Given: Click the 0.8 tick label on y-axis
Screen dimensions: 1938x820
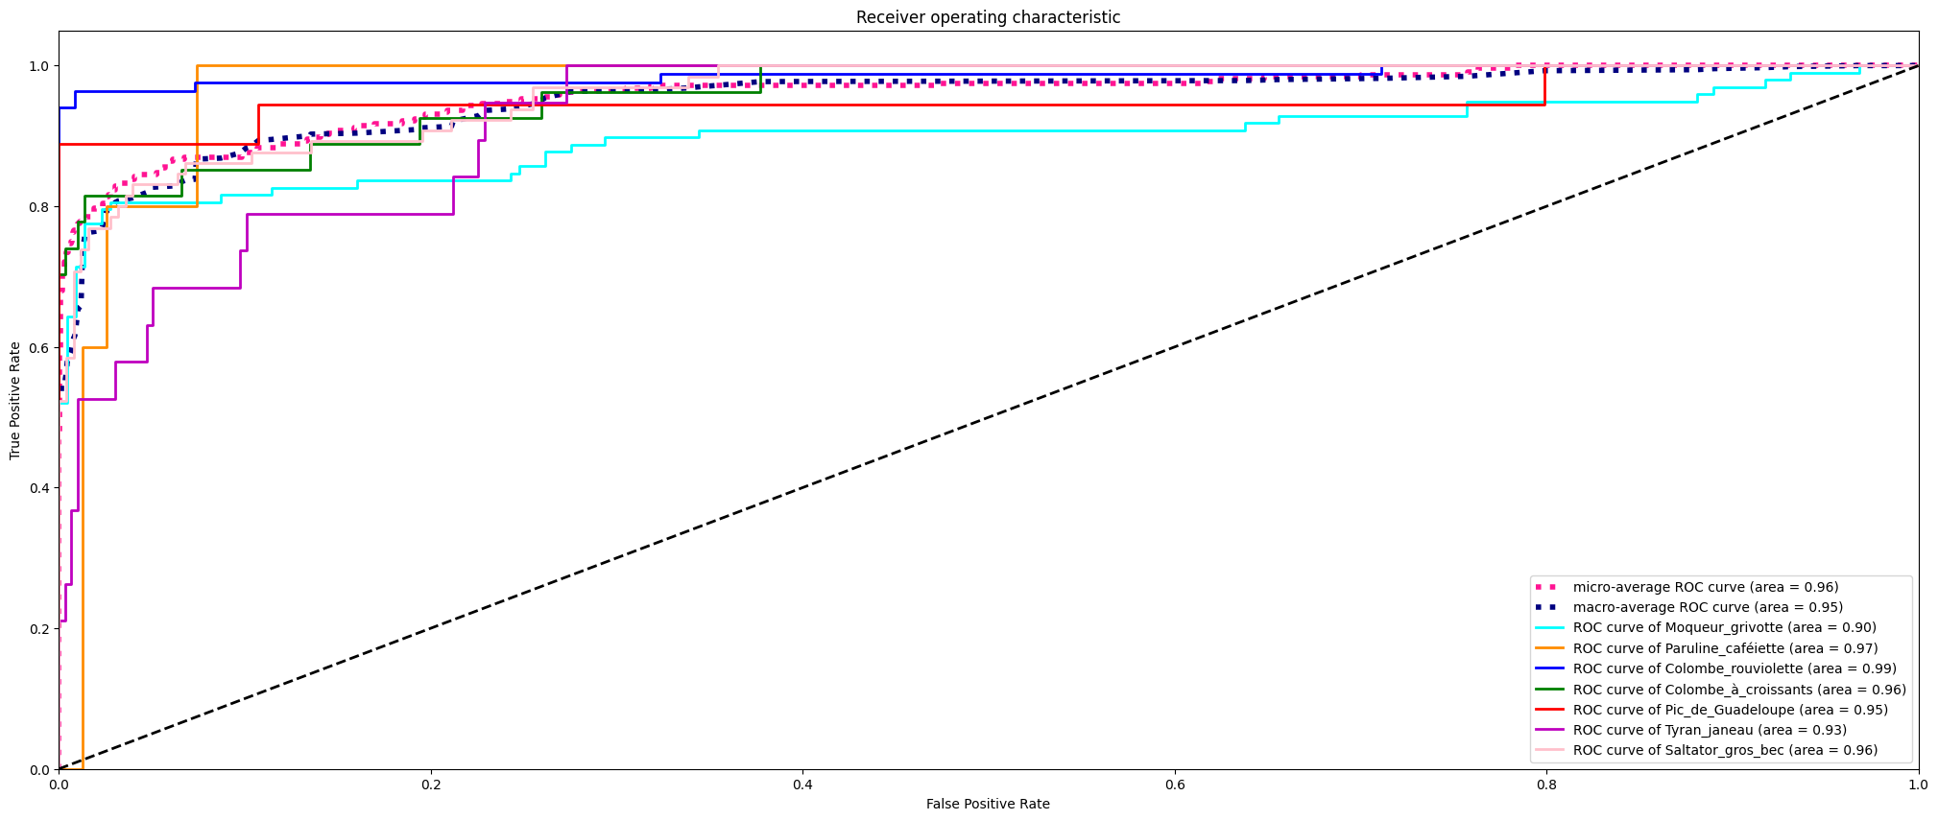Looking at the screenshot, I should (38, 207).
